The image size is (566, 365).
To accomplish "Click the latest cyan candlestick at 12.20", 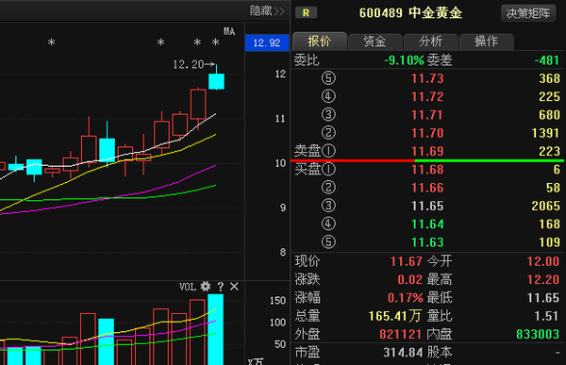I will click(x=217, y=81).
